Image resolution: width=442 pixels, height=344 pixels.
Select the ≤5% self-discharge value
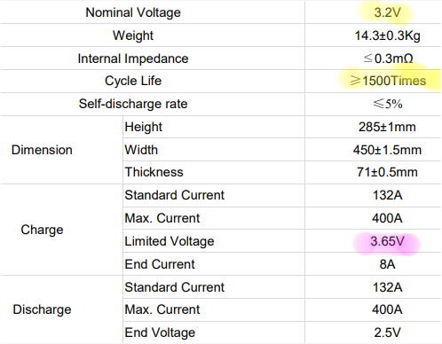388,104
